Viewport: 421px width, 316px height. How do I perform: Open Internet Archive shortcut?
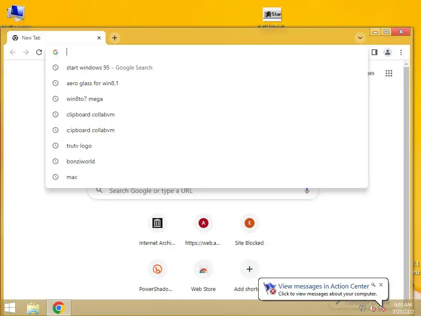pos(157,230)
